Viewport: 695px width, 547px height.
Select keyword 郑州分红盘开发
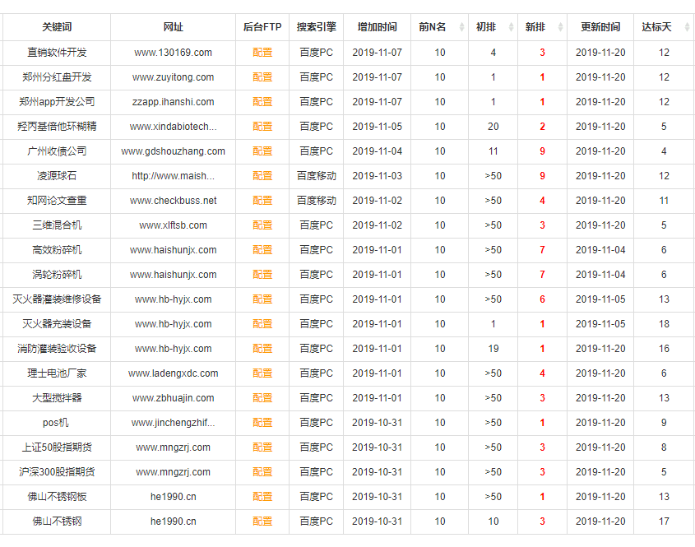click(x=57, y=77)
